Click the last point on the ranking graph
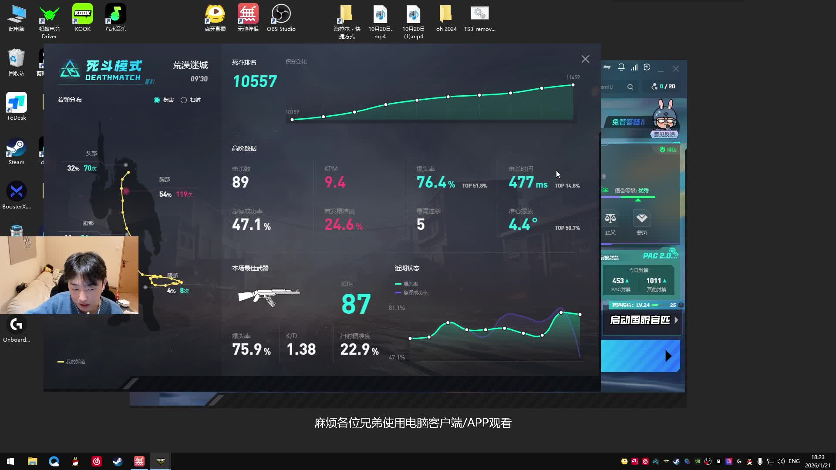836x470 pixels. (x=573, y=85)
